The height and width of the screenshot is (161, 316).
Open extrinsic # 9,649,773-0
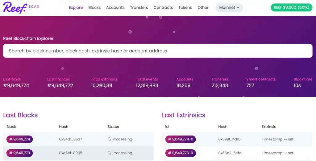181,153
